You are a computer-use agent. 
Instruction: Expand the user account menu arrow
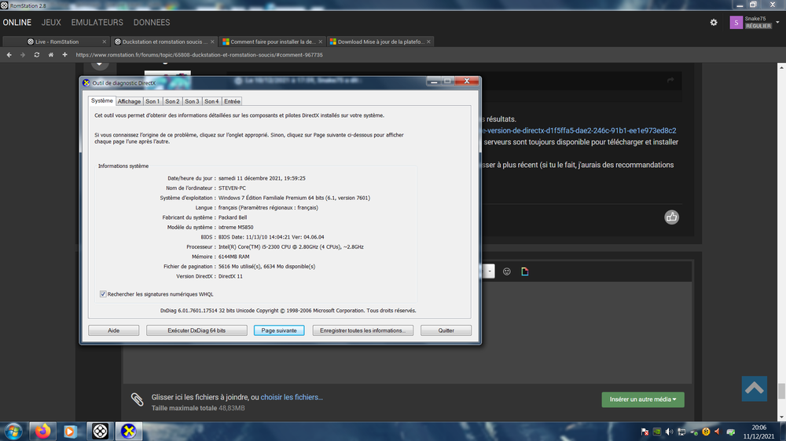pos(777,23)
